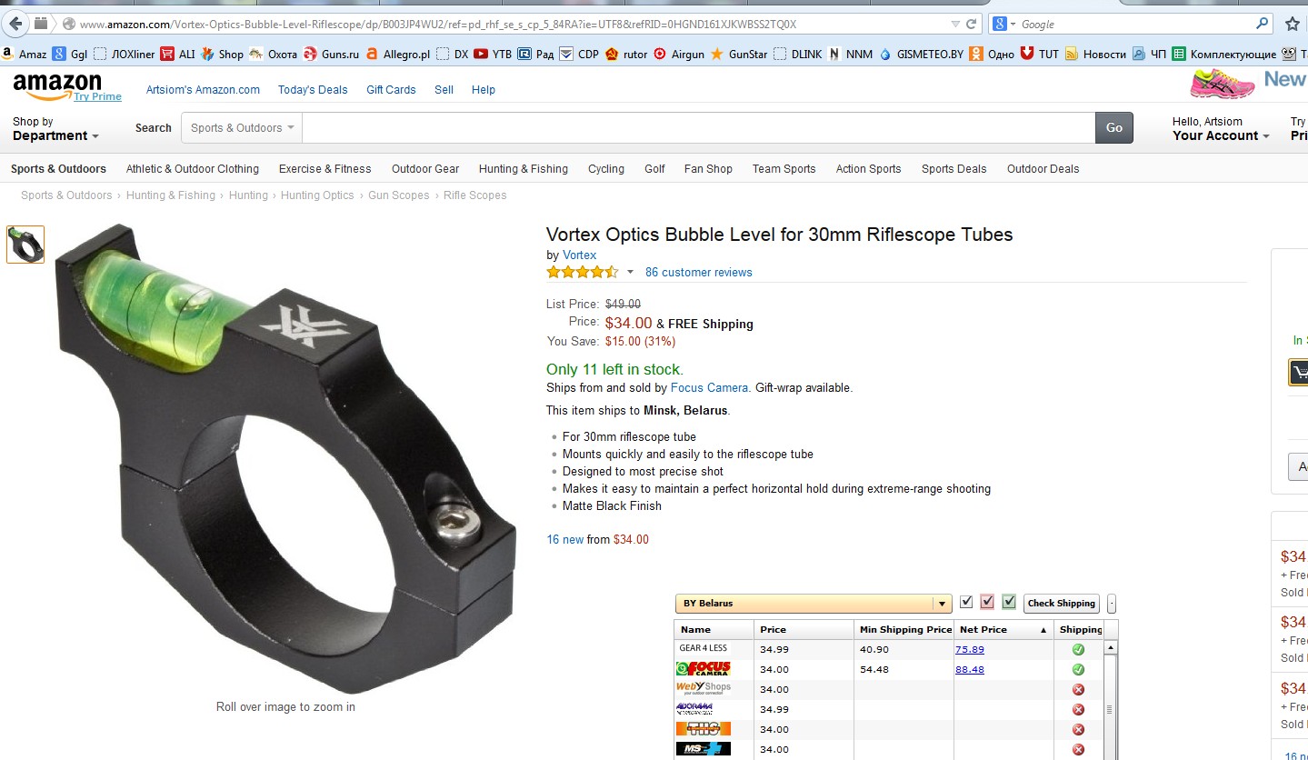Click the Google search magnifier icon

click(1263, 24)
